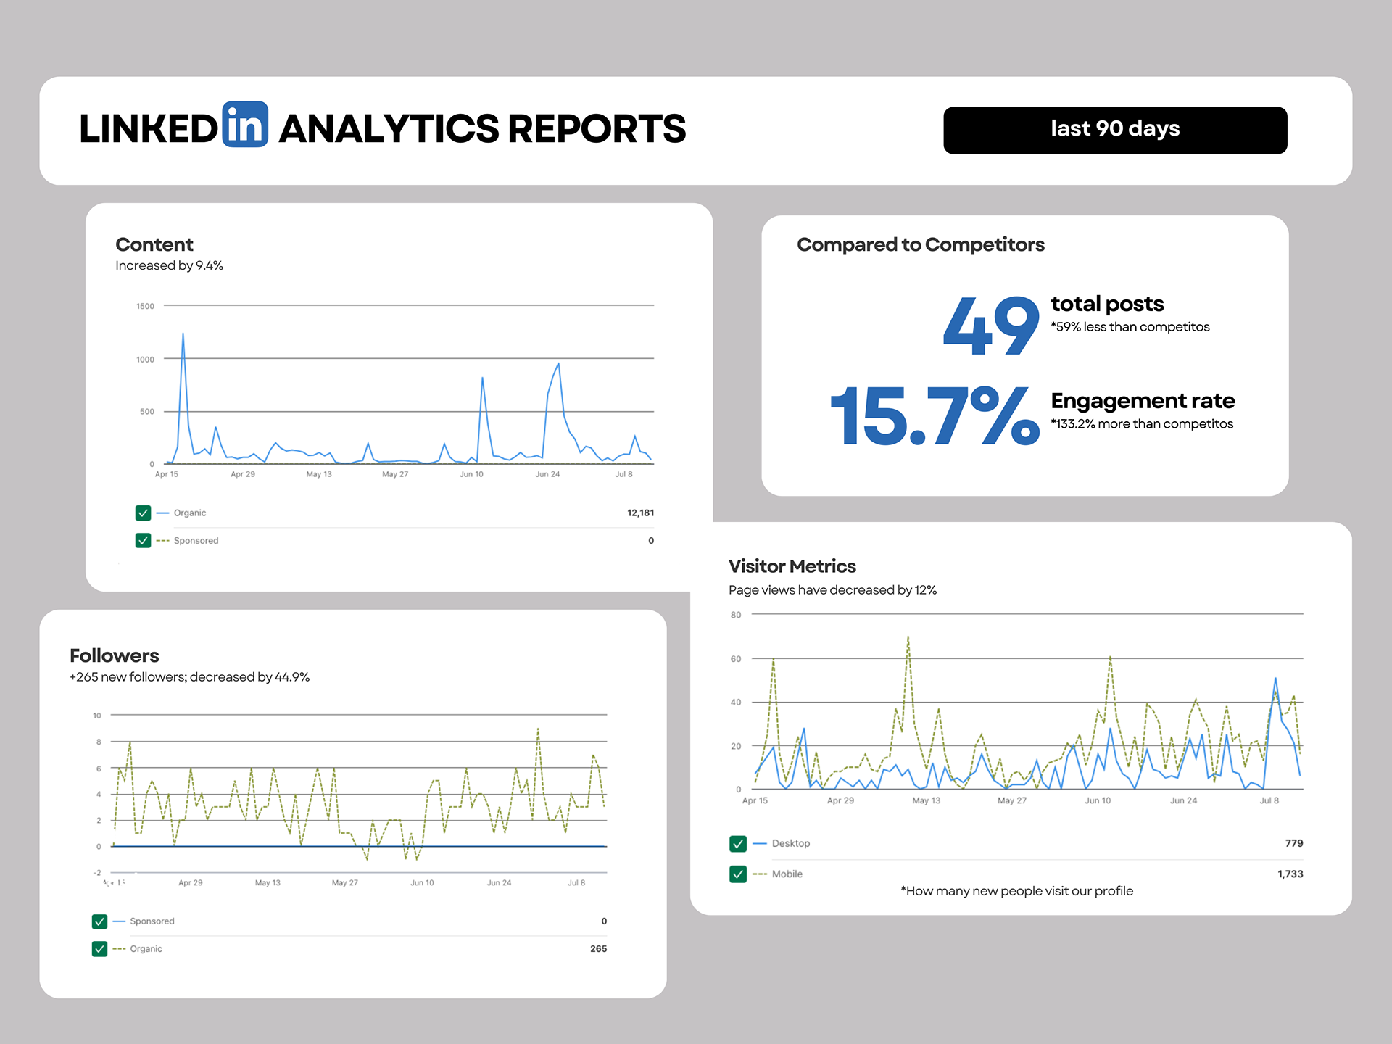Click the '1500' y-axis label in Content chart
Image resolution: width=1392 pixels, height=1044 pixels.
click(x=145, y=306)
